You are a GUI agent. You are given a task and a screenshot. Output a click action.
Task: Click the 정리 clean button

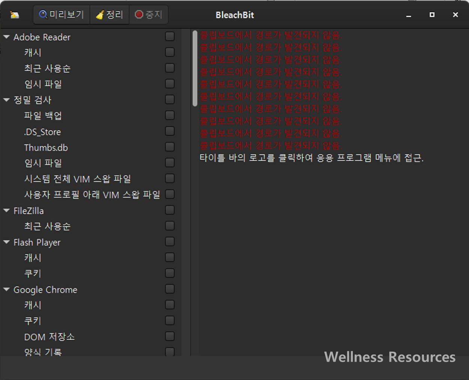click(109, 15)
